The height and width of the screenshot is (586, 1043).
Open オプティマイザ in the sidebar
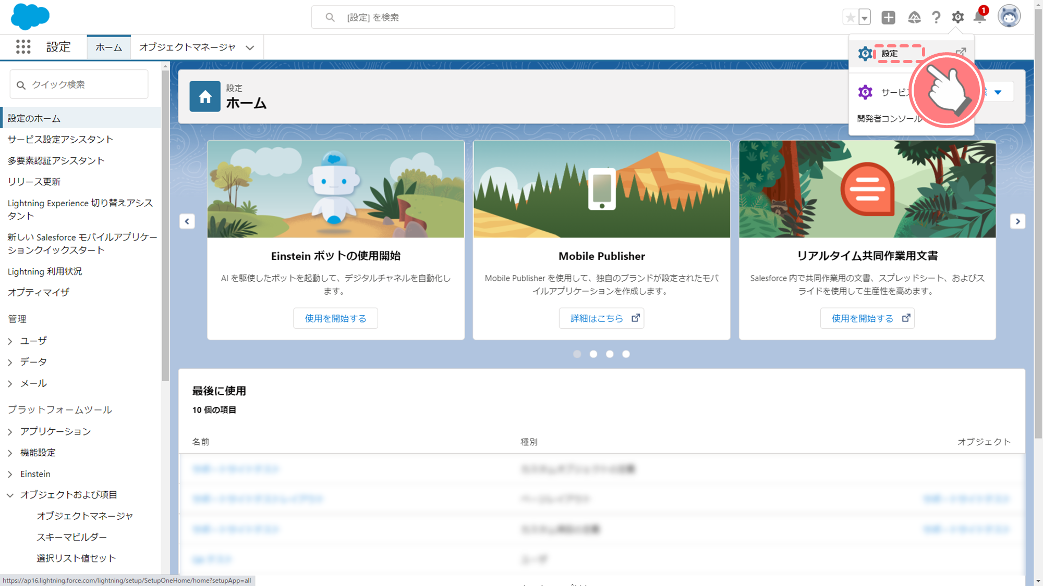point(39,292)
